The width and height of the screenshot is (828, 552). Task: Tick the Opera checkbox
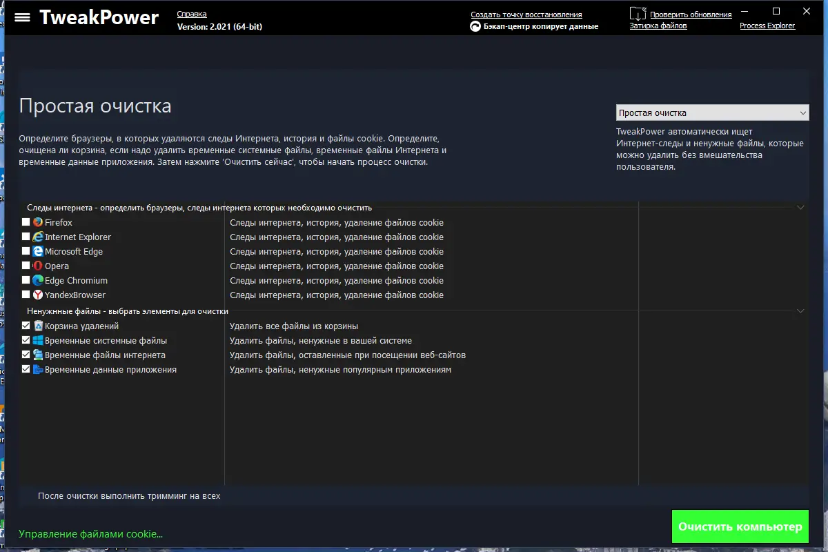coord(26,266)
